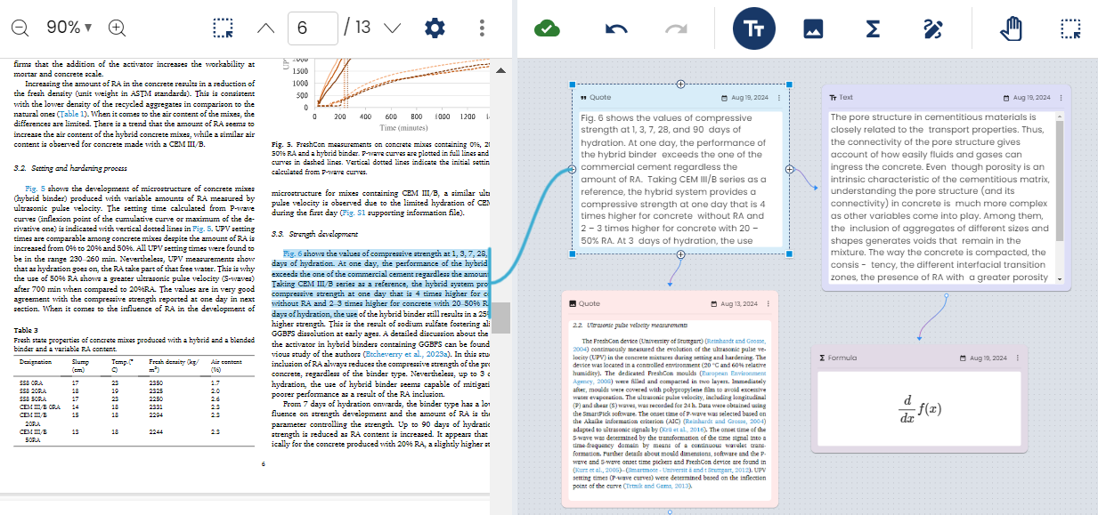1098x515 pixels.
Task: Click the 'Fig. 6' link in the PDF text
Action: coord(294,253)
